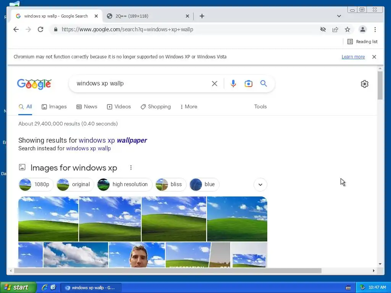Open the fourth top-row hill thumbnail
Image resolution: width=391 pixels, height=293 pixels.
[237, 219]
